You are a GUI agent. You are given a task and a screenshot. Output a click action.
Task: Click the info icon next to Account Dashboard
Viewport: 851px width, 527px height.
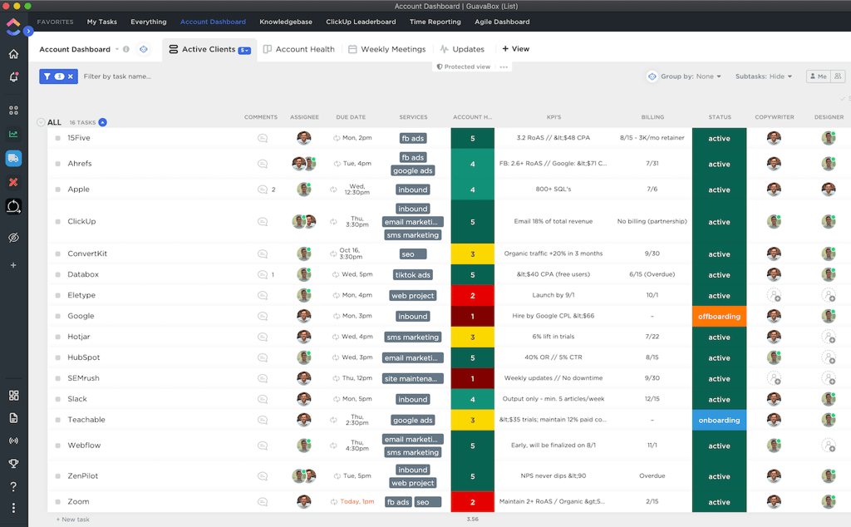[126, 49]
